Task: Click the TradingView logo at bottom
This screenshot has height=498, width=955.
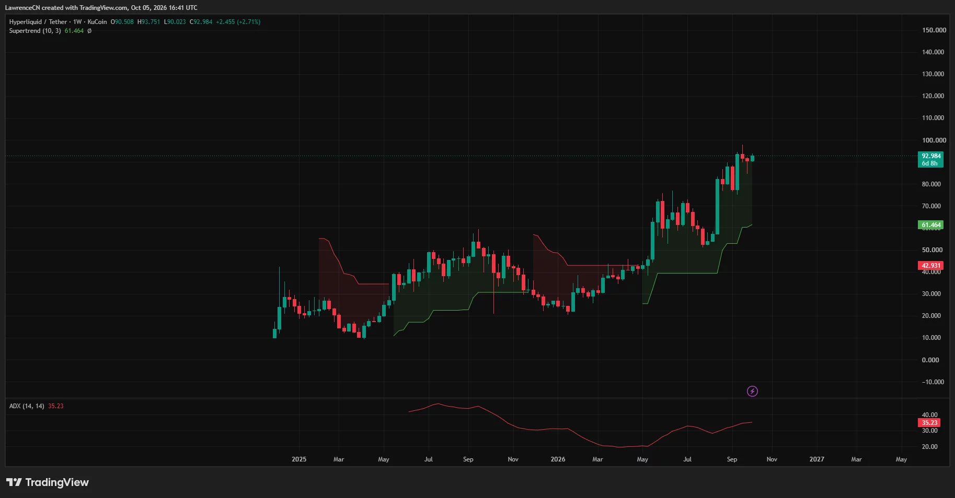Action: 48,482
